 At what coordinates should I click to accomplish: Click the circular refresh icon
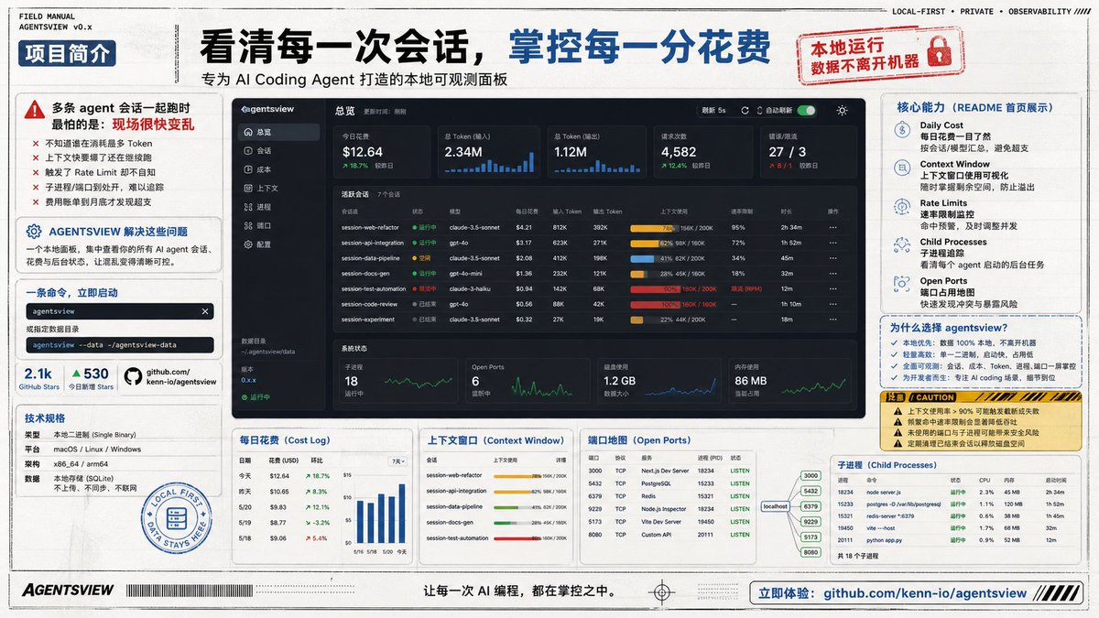point(745,111)
